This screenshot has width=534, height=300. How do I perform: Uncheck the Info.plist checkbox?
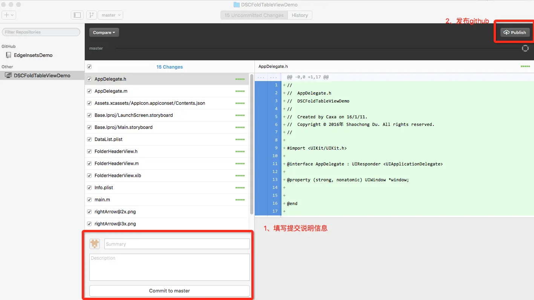(89, 188)
